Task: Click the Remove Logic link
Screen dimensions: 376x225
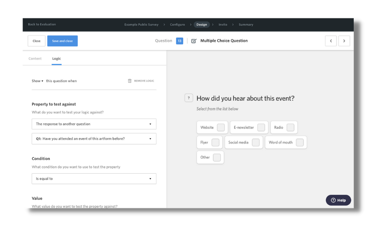Action: (144, 81)
